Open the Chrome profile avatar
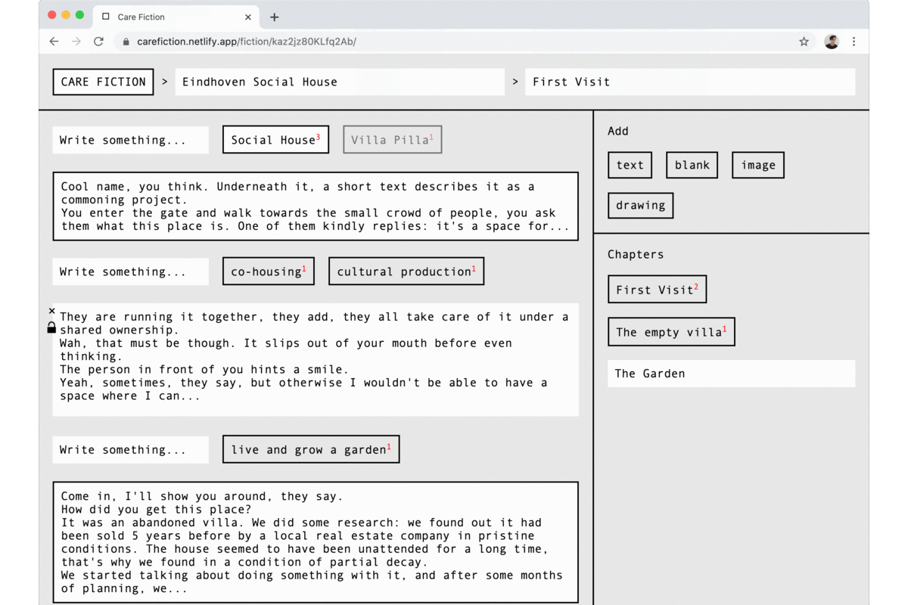 (831, 42)
